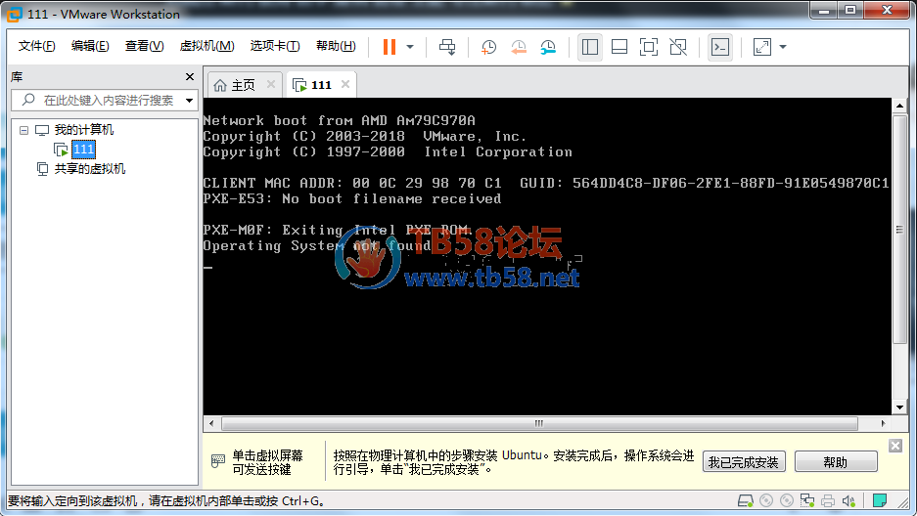The image size is (917, 516).
Task: Close the 主页 tab
Action: [271, 85]
